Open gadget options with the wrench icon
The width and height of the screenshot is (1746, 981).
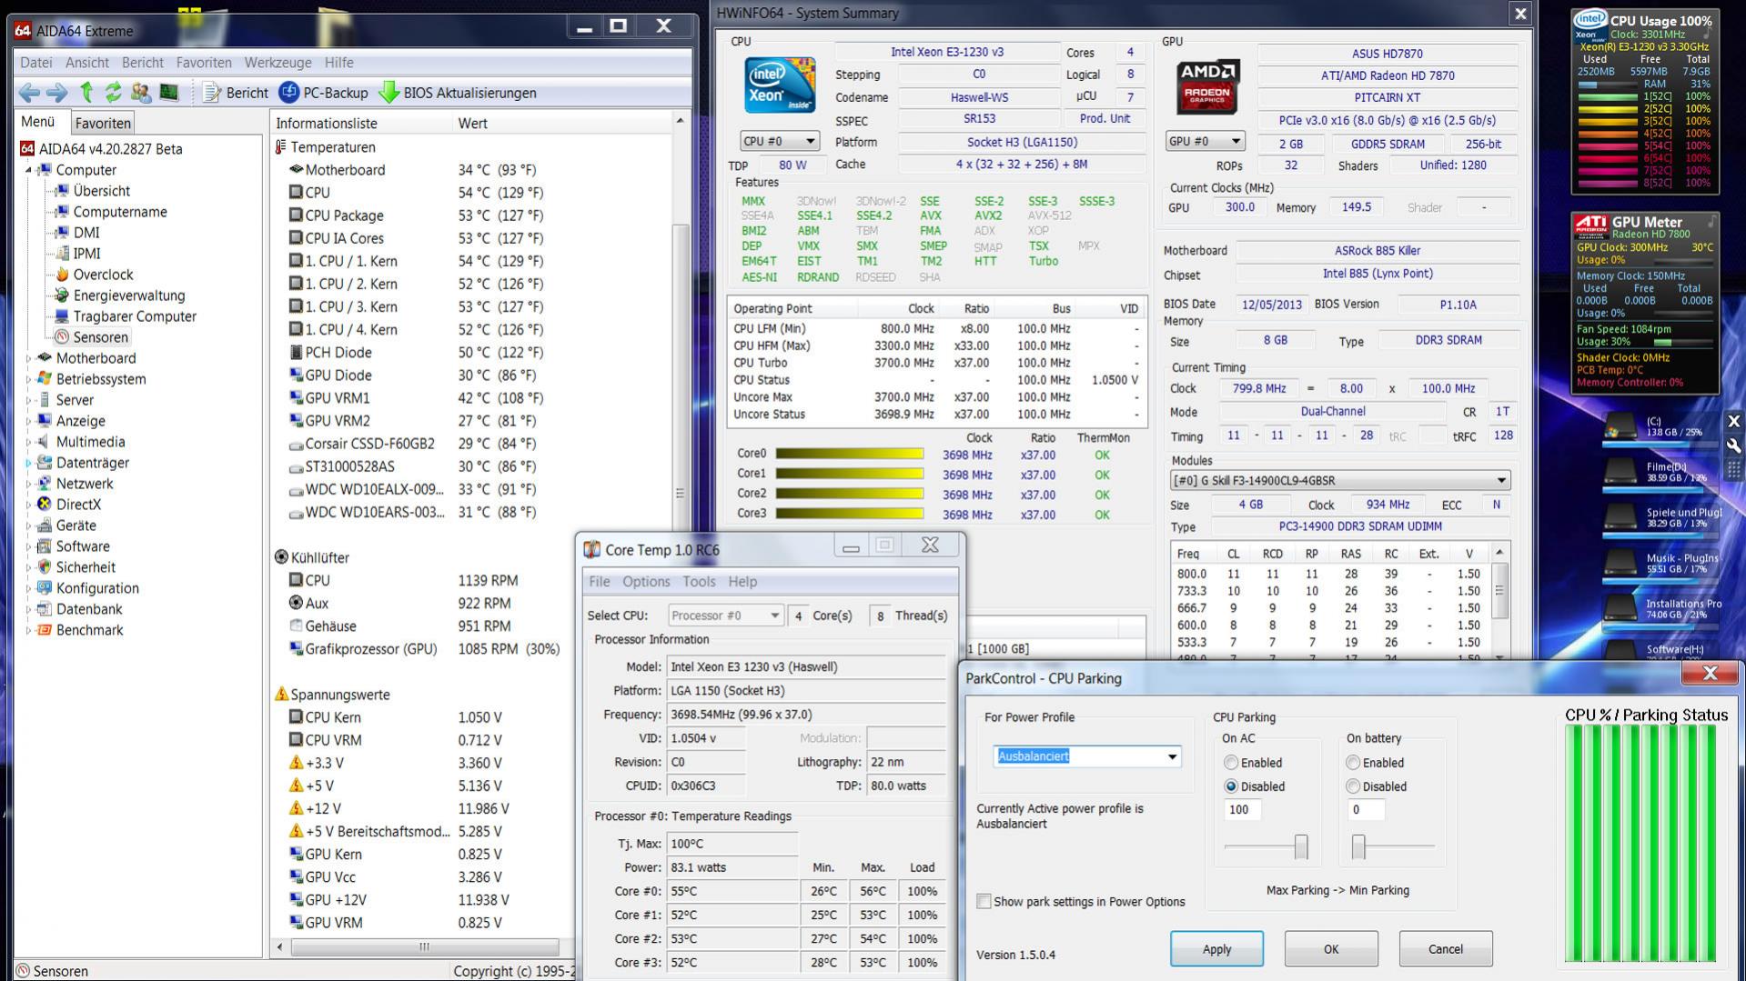[x=1733, y=445]
